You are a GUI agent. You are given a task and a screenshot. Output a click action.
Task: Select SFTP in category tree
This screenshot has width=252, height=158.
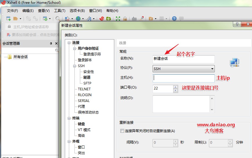[87, 83]
